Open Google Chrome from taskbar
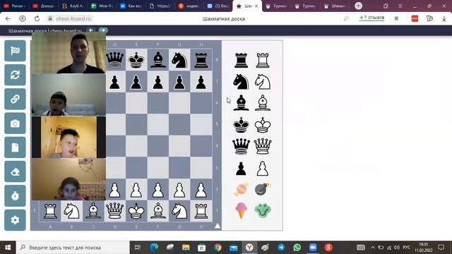 tap(218, 248)
